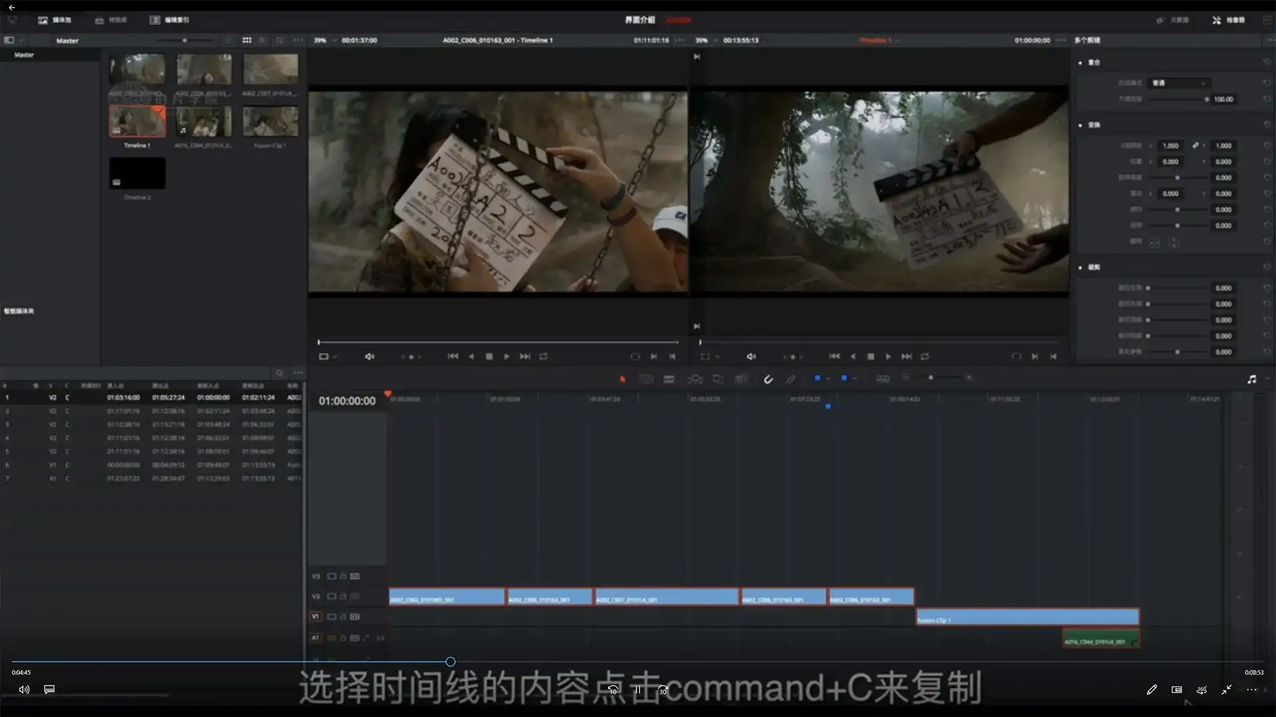Click the video player back arrow
Image resolution: width=1276 pixels, height=717 pixels.
(x=12, y=7)
